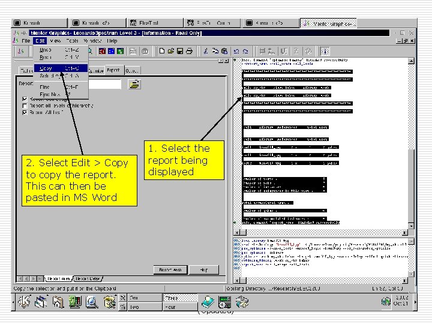Click the green square toolbar icon
Viewport: 432px width, 324px height.
121,51
